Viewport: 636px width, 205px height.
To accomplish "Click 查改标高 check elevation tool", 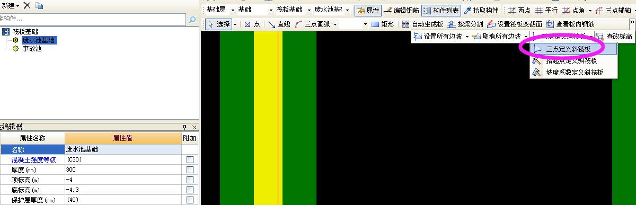I will pyautogui.click(x=614, y=37).
